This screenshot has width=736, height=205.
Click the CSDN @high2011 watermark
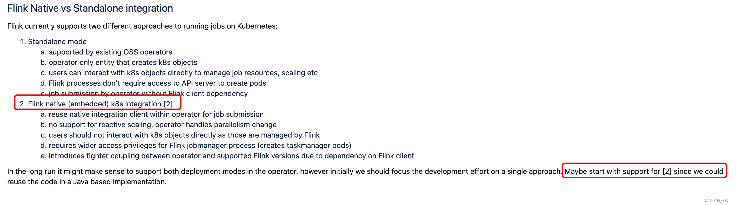pos(718,201)
